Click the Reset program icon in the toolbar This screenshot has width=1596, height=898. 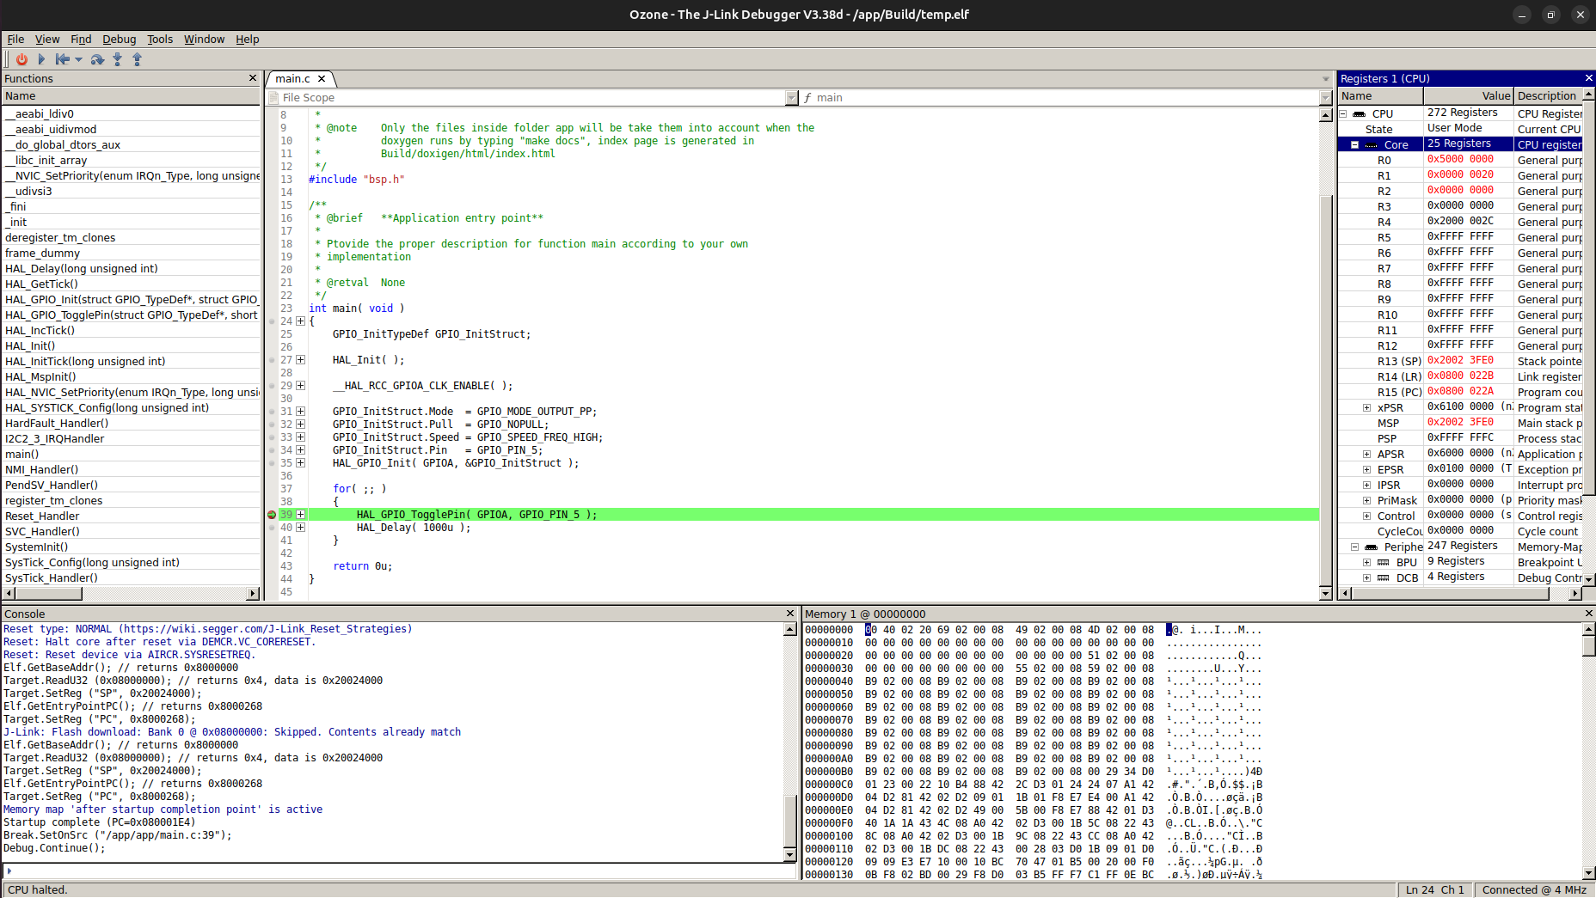(x=62, y=59)
